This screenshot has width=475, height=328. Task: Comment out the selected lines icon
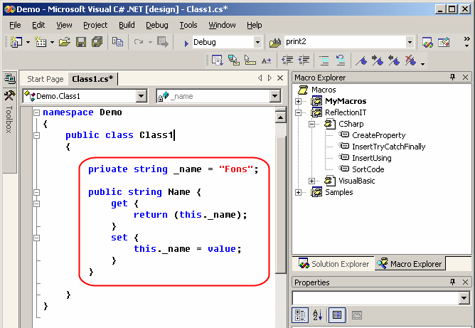point(324,60)
